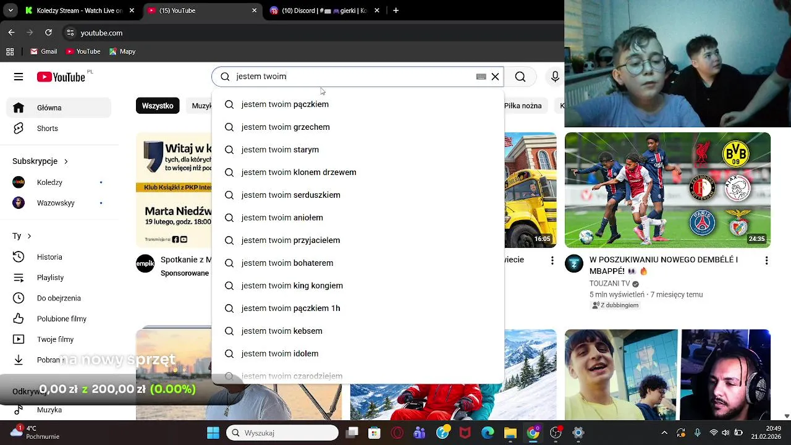Image resolution: width=791 pixels, height=445 pixels.
Task: Click the Wyszukaj taskbar search box
Action: 282,433
